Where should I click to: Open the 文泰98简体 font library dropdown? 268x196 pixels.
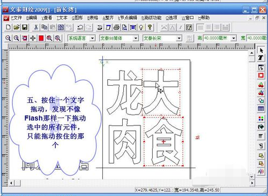coord(136,38)
